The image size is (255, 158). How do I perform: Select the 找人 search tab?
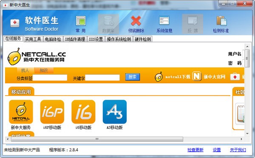(25, 71)
